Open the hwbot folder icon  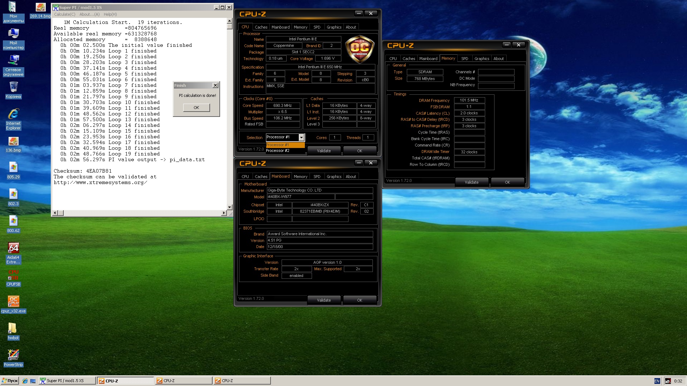13,331
